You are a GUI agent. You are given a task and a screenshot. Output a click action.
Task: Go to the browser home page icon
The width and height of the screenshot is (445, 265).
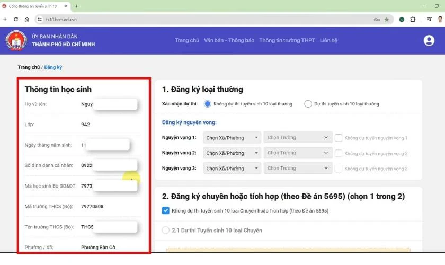pos(27,19)
